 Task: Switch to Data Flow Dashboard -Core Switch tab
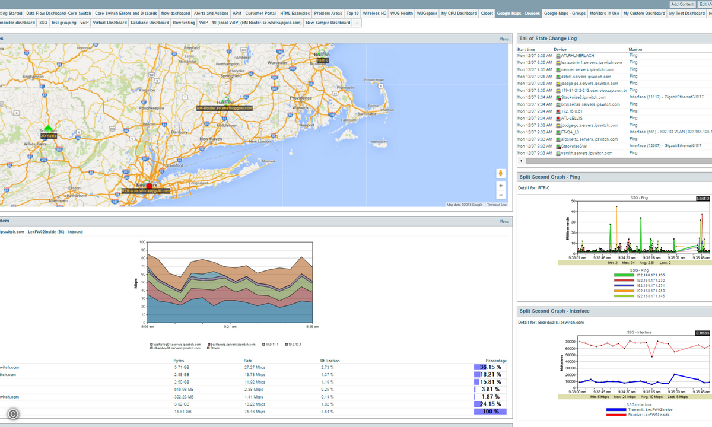pyautogui.click(x=59, y=13)
